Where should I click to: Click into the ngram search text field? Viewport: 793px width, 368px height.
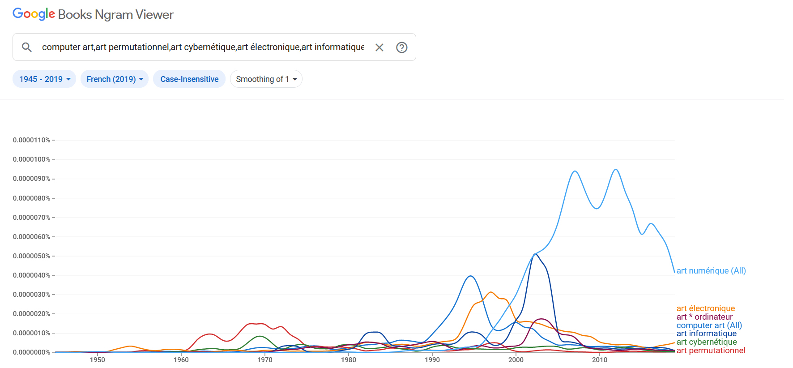click(203, 47)
